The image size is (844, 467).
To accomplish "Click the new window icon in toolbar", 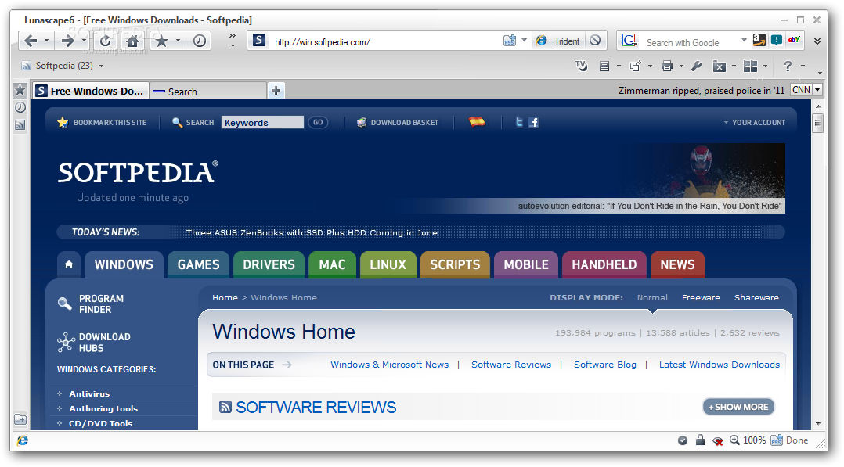I will [x=636, y=66].
